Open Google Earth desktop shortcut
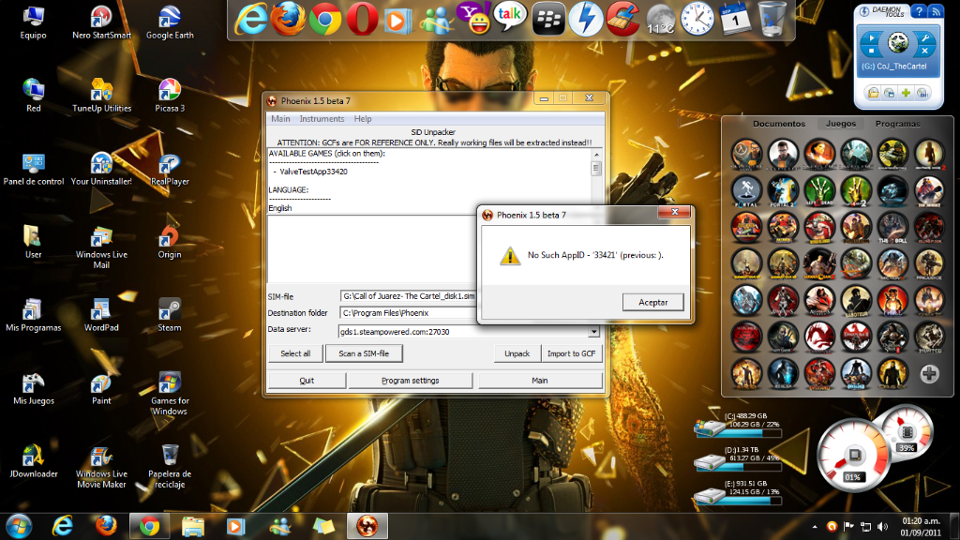 (x=169, y=22)
